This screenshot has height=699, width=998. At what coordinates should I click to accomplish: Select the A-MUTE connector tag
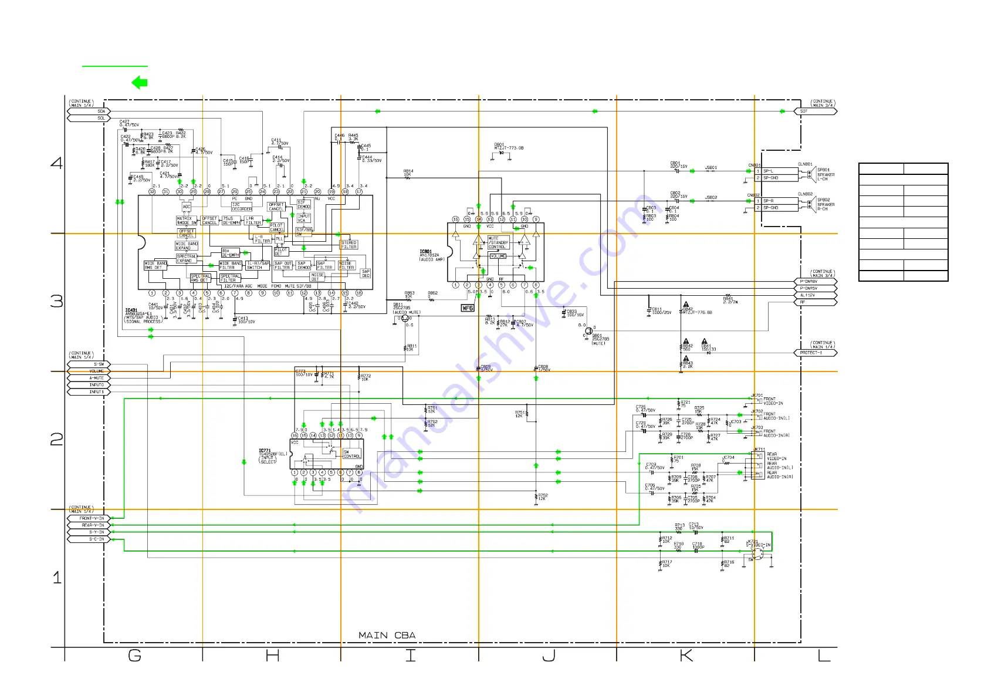tap(89, 378)
